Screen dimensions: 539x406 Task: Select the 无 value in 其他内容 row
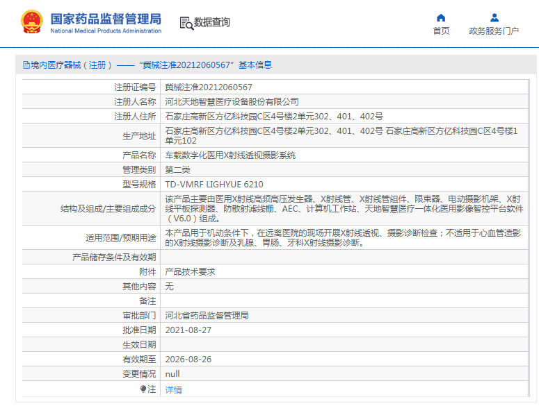click(169, 287)
